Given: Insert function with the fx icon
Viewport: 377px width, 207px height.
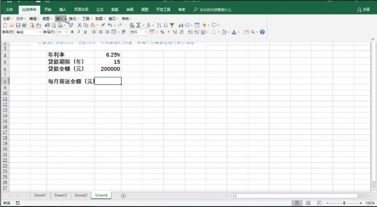Looking at the screenshot, I should (x=148, y=25).
